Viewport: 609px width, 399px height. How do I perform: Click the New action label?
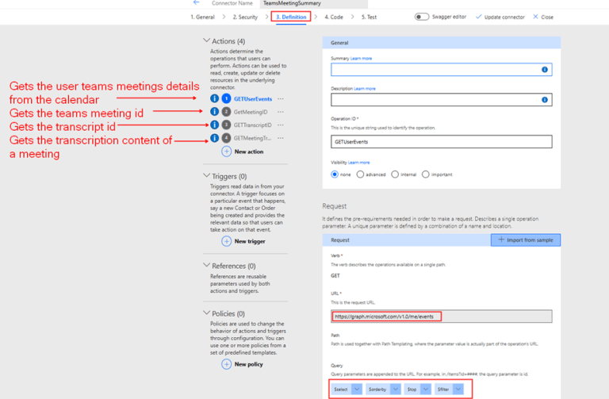point(249,152)
